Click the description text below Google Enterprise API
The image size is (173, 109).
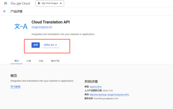click(x=63, y=34)
